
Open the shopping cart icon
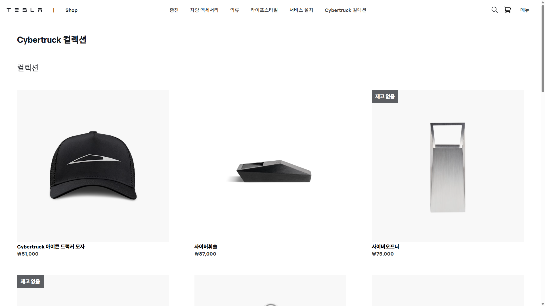[x=507, y=10]
